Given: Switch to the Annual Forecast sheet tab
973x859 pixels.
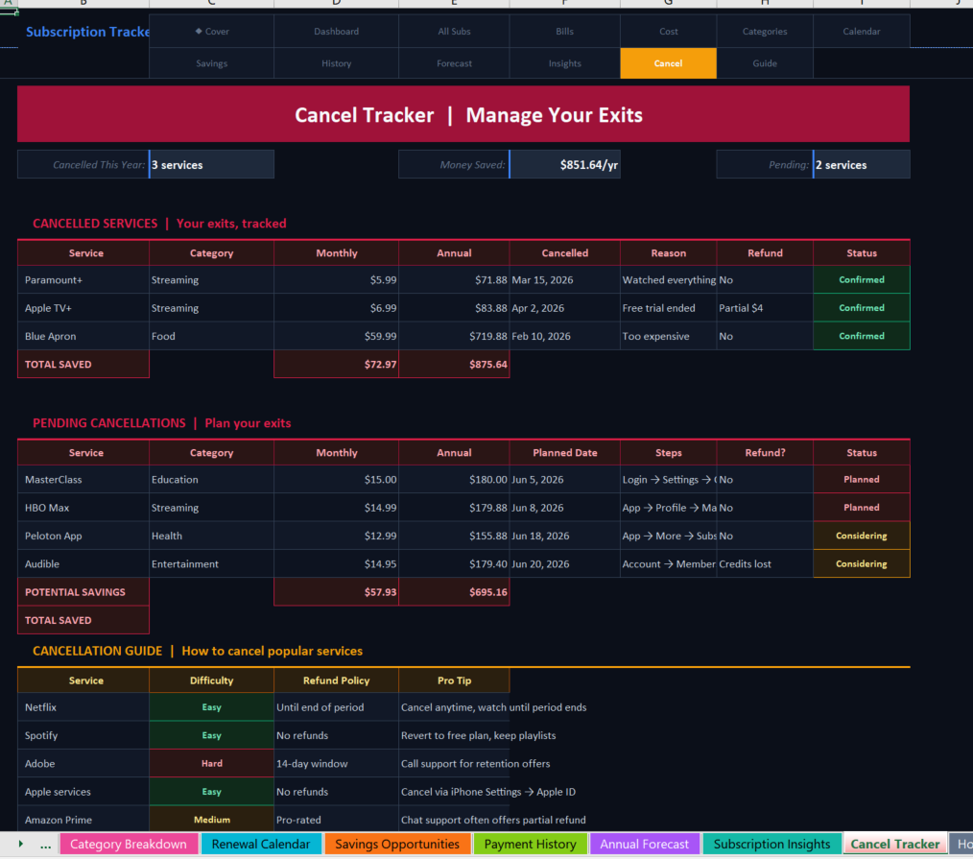Looking at the screenshot, I should pos(644,844).
